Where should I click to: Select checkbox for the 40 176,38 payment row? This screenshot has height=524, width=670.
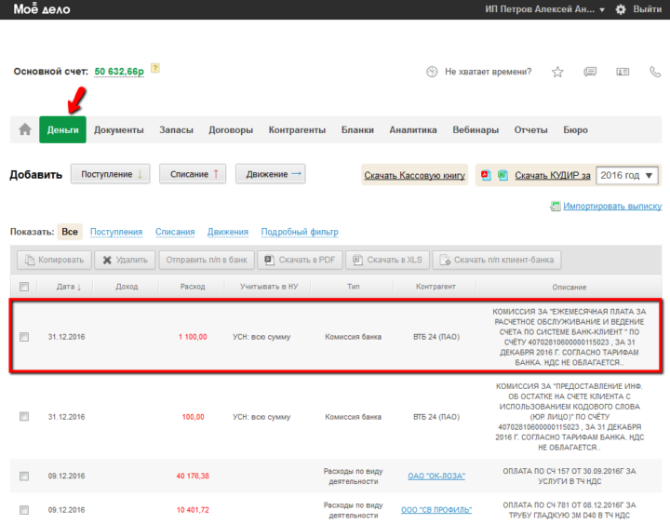[24, 476]
